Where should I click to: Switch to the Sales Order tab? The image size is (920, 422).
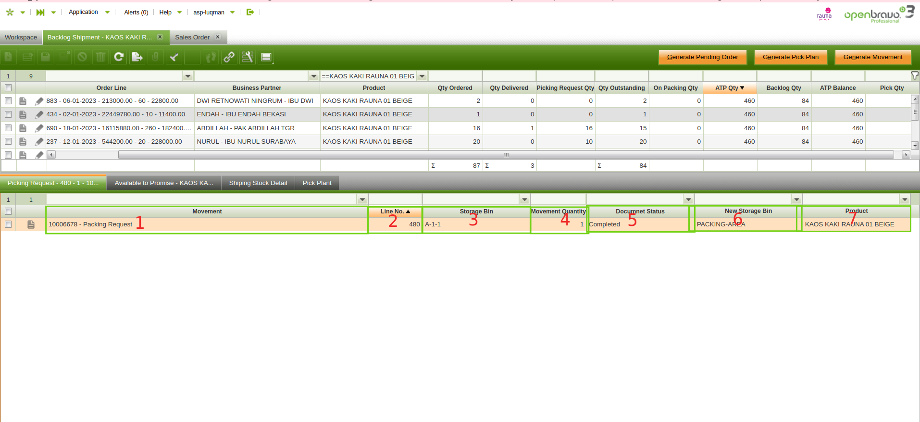click(192, 37)
